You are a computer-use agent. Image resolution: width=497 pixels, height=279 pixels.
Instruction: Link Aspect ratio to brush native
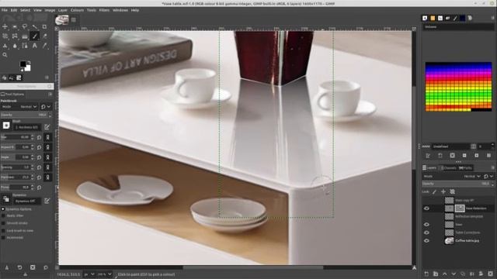point(48,147)
